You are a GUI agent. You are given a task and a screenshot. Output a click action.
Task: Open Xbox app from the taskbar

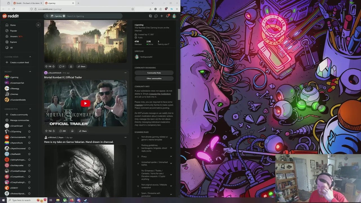coord(65,200)
